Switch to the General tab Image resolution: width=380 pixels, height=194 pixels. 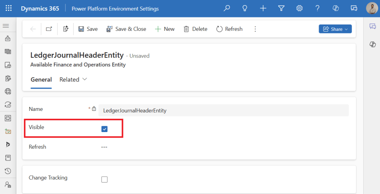click(x=41, y=79)
